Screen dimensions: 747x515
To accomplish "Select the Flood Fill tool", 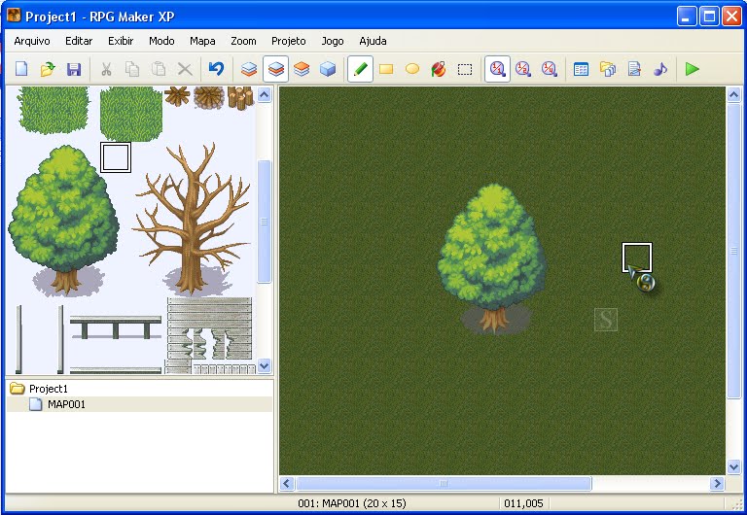I will [439, 69].
